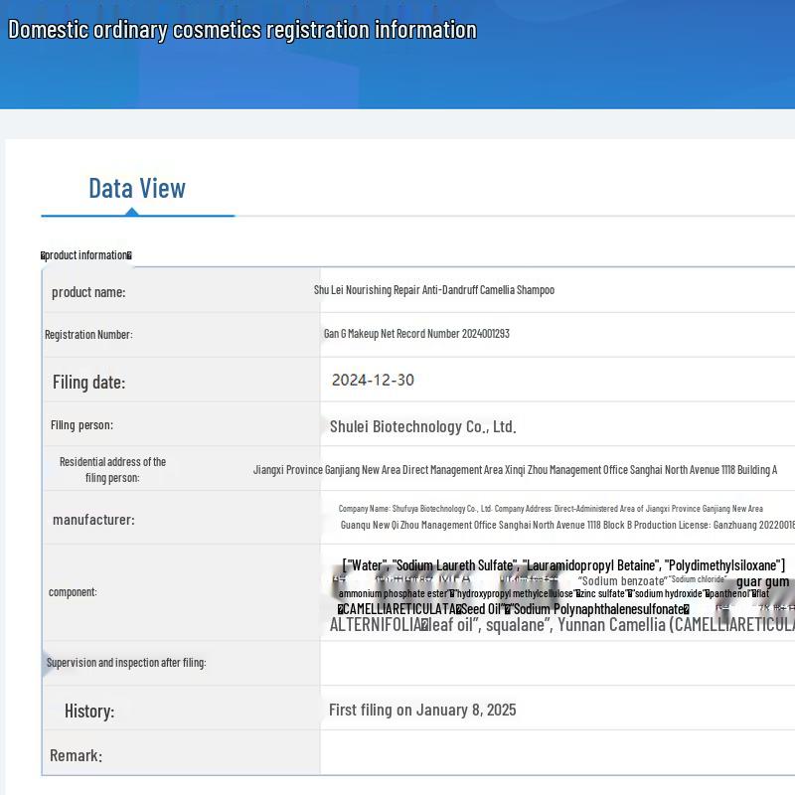Select the record number 2024001293 value
This screenshot has height=795, width=795.
[416, 334]
